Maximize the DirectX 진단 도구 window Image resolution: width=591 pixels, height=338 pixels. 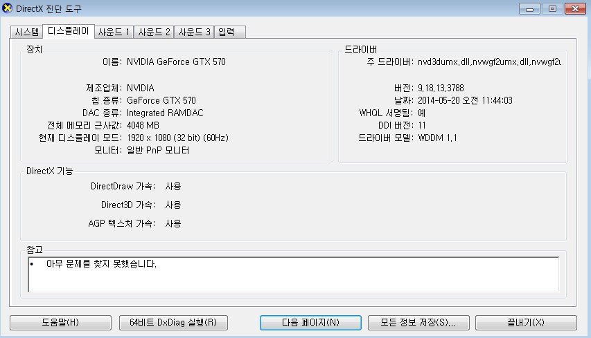(x=552, y=9)
